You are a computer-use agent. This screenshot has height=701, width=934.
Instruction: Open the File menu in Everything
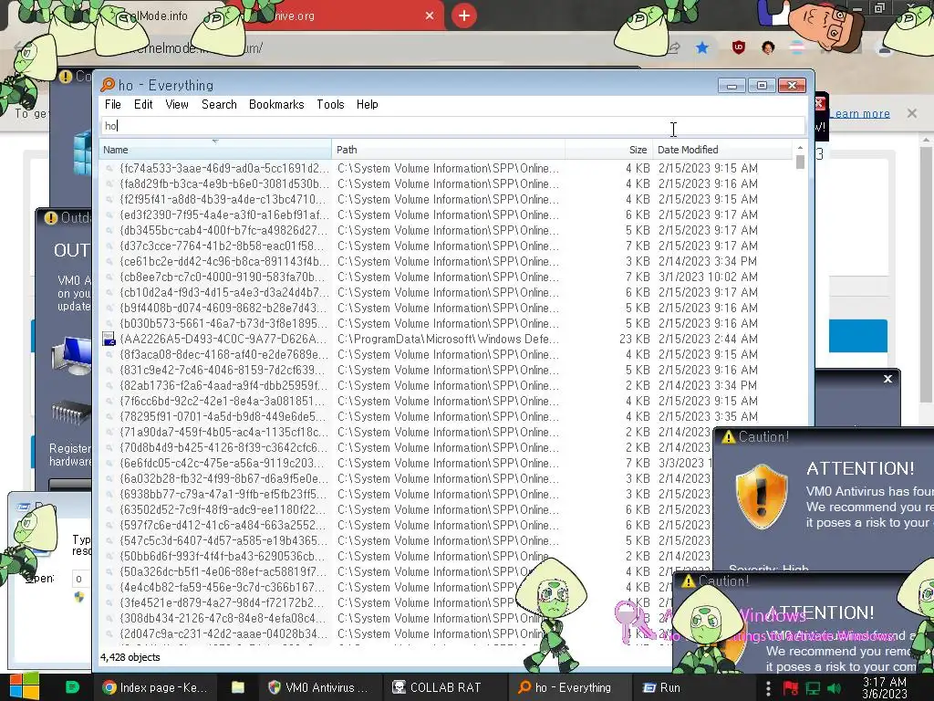(112, 104)
